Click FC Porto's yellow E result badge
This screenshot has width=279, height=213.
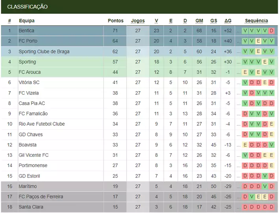tap(258, 41)
